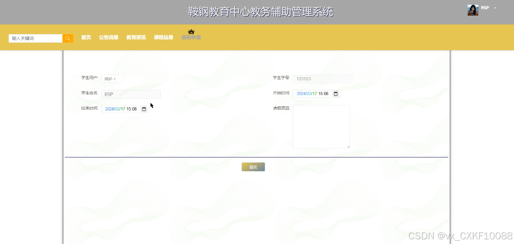Image resolution: width=514 pixels, height=244 pixels.
Task: Open calendar picker for 结束时间
Action: click(x=144, y=109)
